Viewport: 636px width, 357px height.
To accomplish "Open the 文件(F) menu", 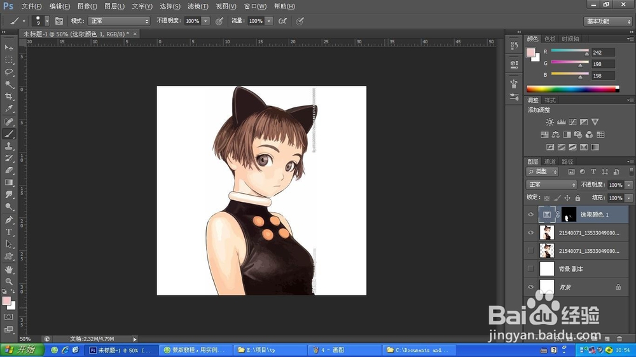I will pyautogui.click(x=31, y=6).
